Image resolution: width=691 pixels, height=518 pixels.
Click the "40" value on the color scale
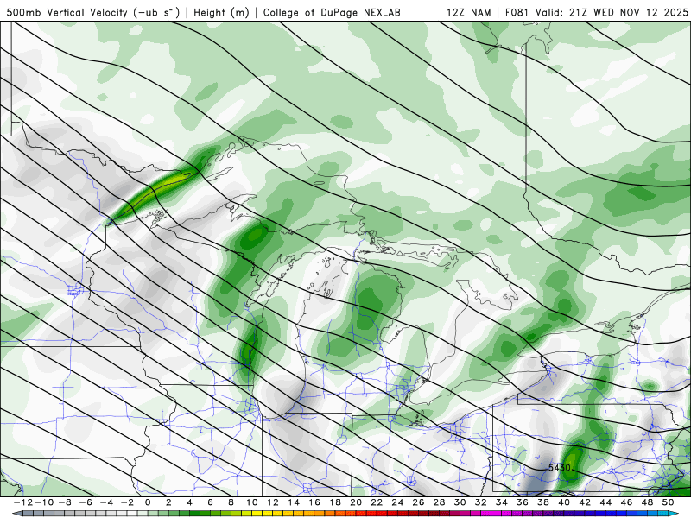[564, 502]
